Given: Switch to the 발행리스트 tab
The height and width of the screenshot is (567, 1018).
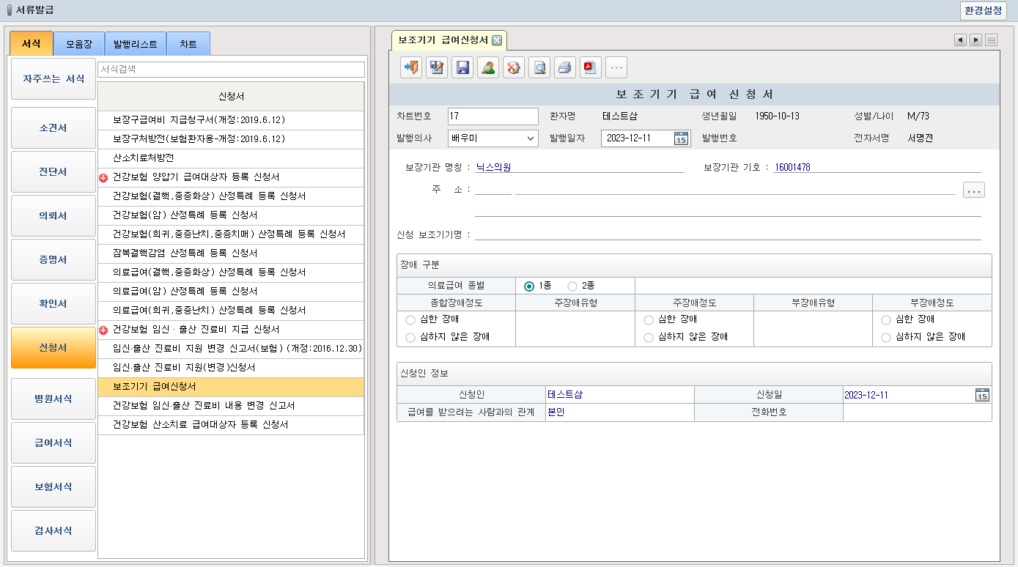Looking at the screenshot, I should [x=136, y=44].
